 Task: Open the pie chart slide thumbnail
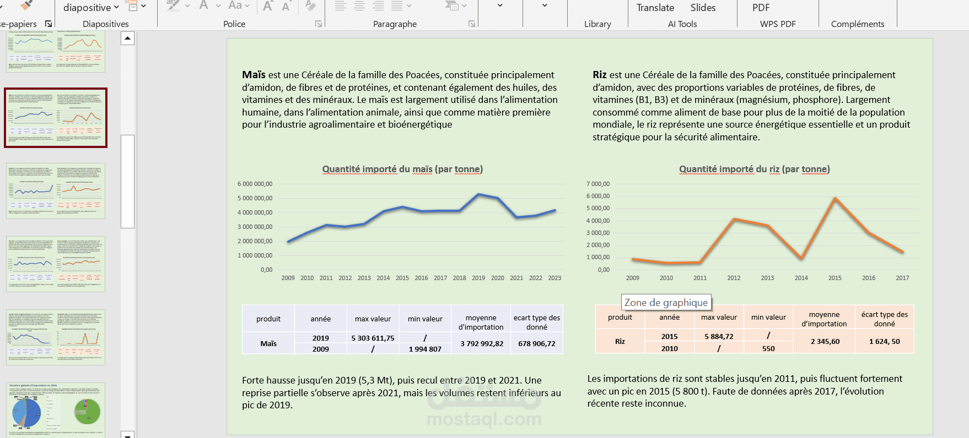click(56, 410)
